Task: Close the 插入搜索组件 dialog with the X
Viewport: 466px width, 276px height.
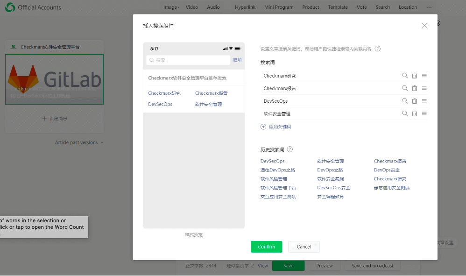Action: click(424, 26)
